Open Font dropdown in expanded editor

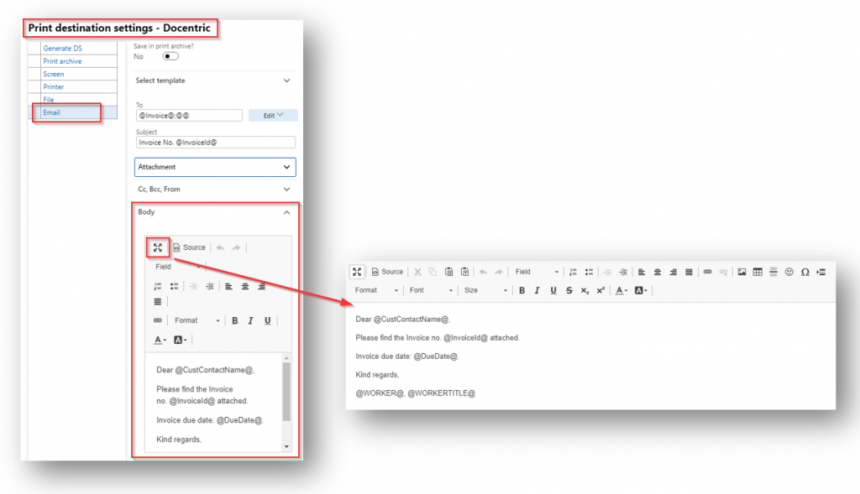tap(431, 290)
